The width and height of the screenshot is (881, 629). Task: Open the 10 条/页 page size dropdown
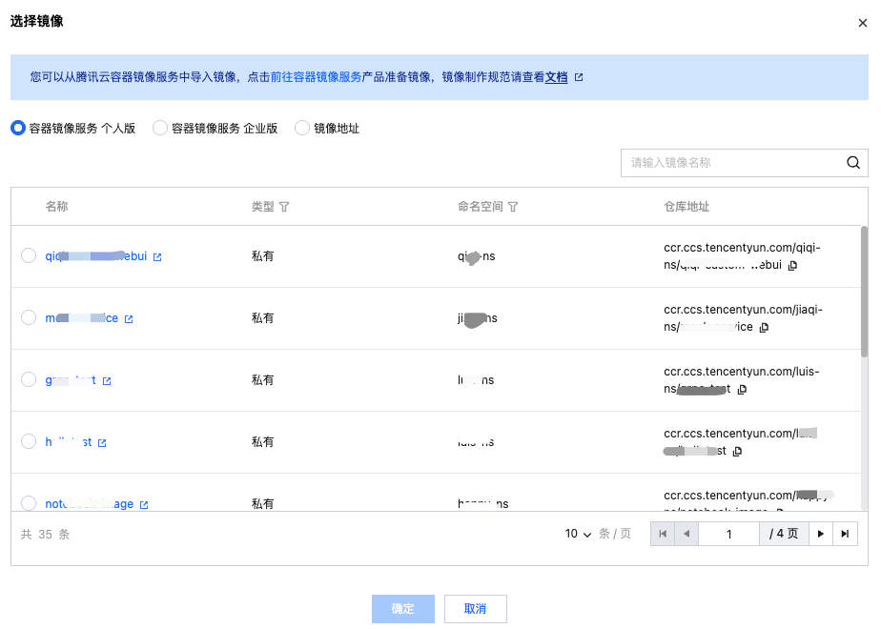click(x=579, y=534)
